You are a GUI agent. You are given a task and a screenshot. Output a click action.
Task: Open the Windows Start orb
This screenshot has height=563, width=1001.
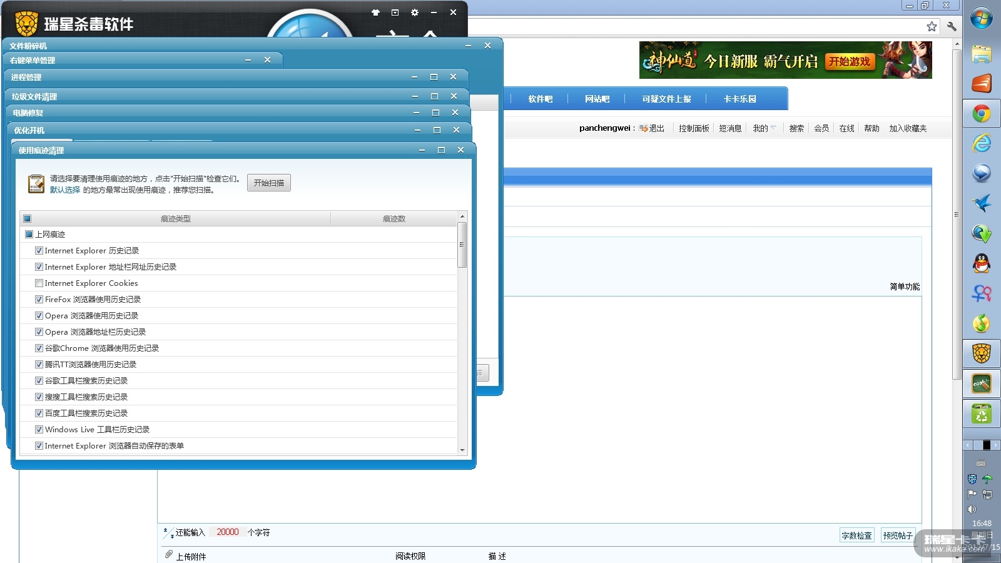pyautogui.click(x=982, y=18)
